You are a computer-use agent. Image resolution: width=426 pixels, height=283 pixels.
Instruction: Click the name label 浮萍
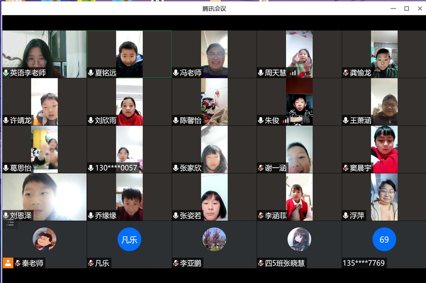[x=357, y=215]
